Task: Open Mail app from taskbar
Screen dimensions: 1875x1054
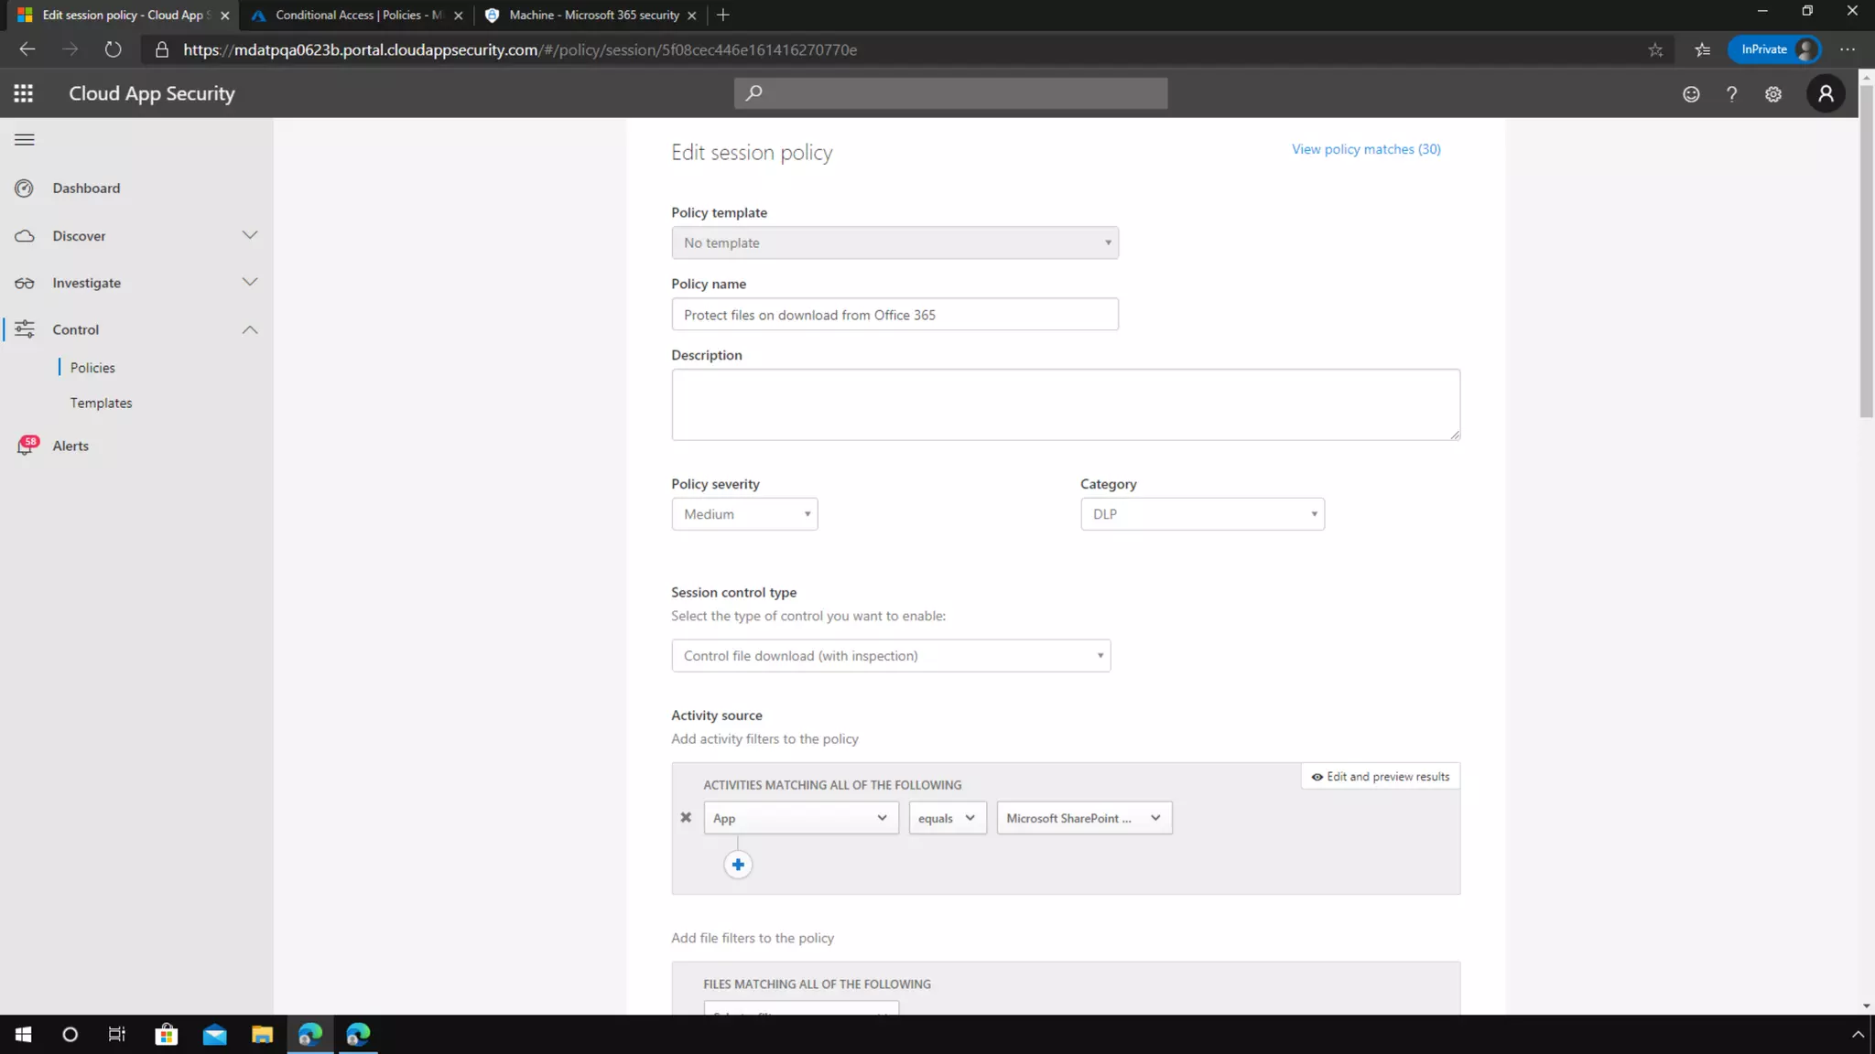Action: (x=215, y=1035)
